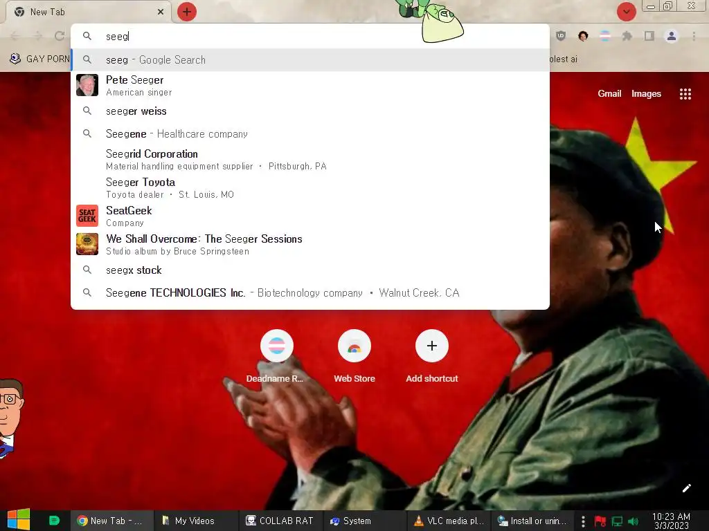The width and height of the screenshot is (709, 531).
Task: Choose seegx stock suggestion
Action: 310,270
